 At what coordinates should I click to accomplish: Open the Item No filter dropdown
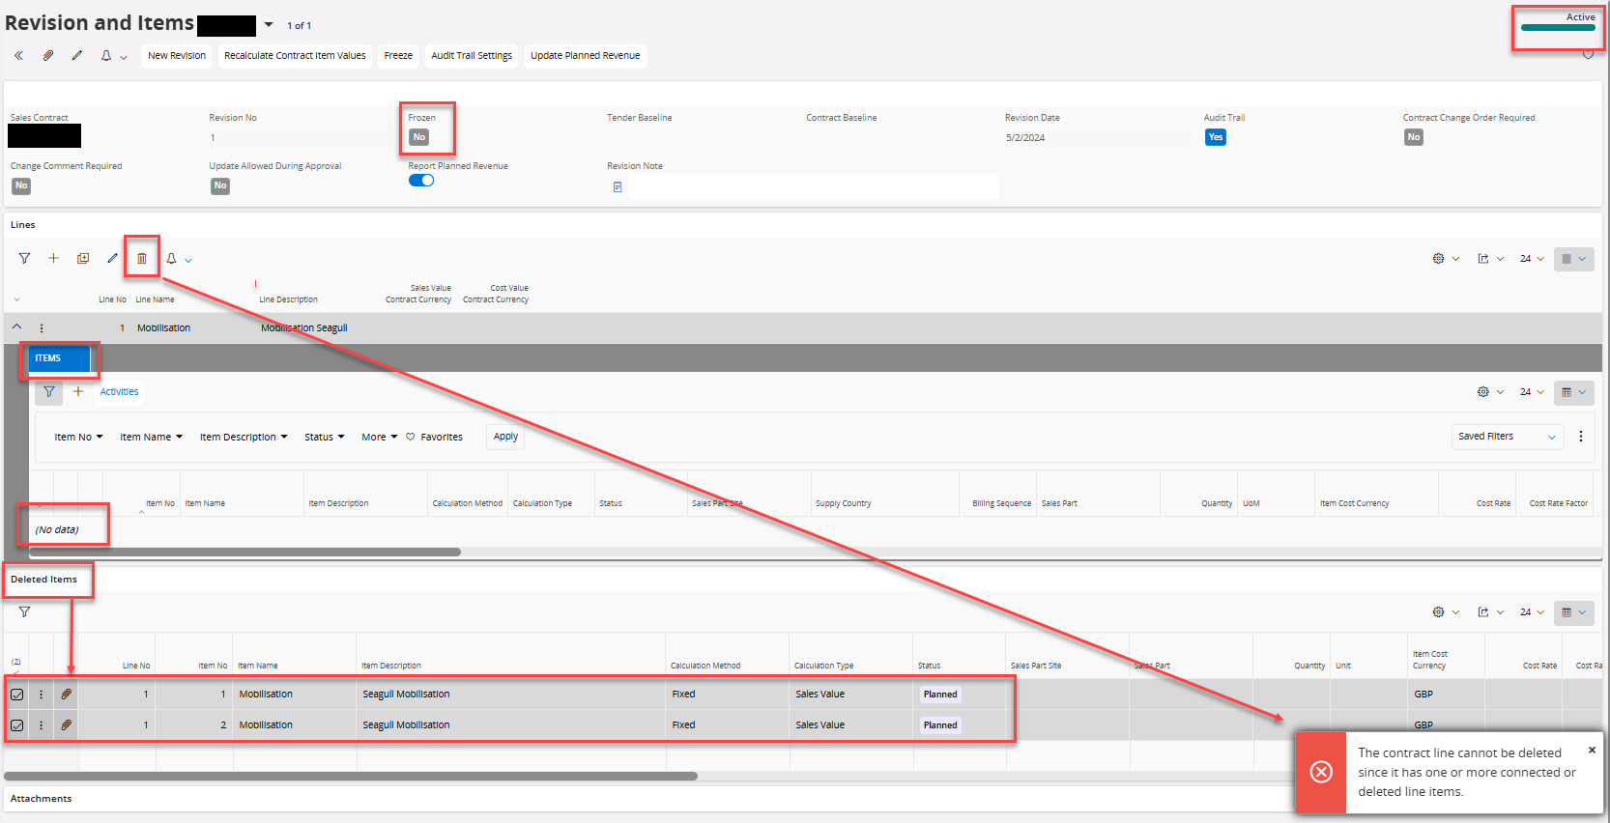(78, 438)
